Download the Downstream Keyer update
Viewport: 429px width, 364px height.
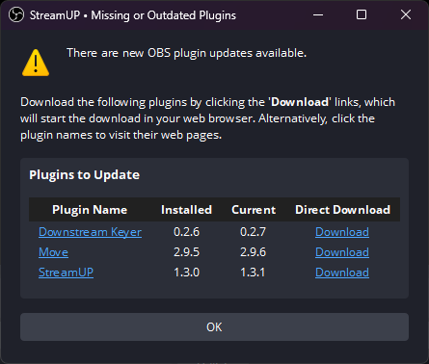point(342,232)
